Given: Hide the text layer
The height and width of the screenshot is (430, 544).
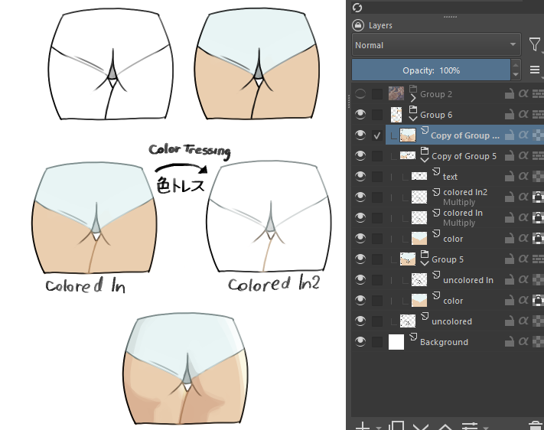Looking at the screenshot, I should (360, 176).
